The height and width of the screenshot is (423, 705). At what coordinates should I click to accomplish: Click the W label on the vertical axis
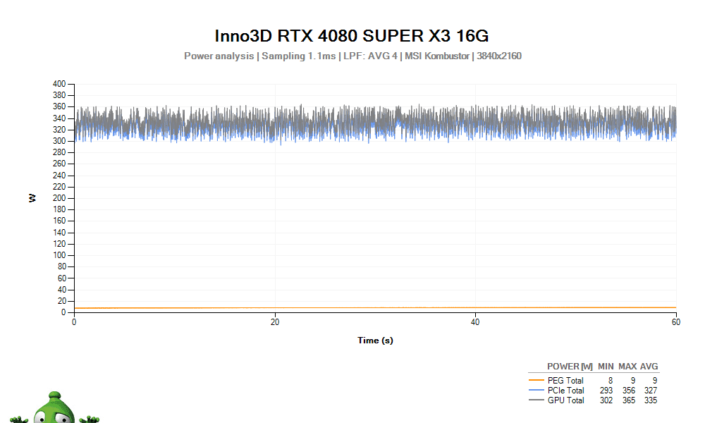(x=32, y=198)
